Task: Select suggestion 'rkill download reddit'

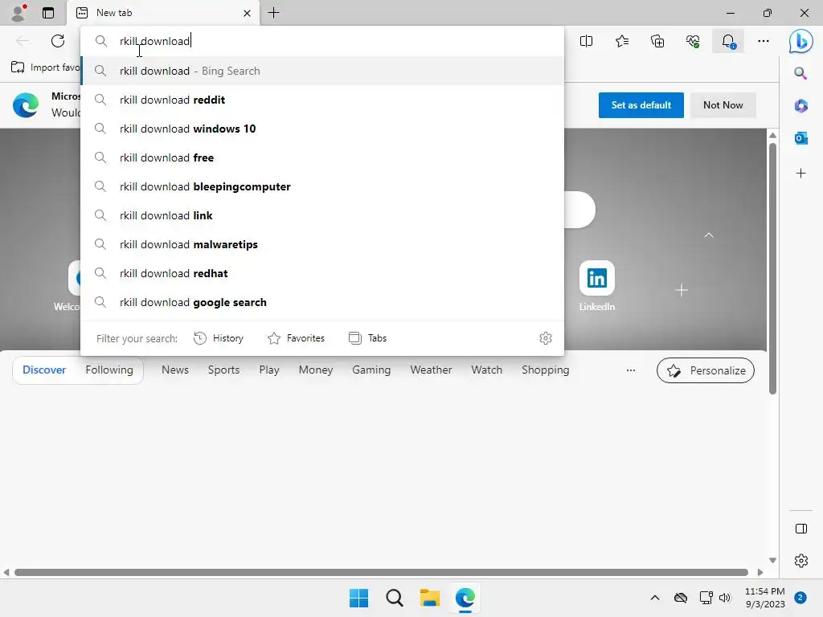Action: 323,100
